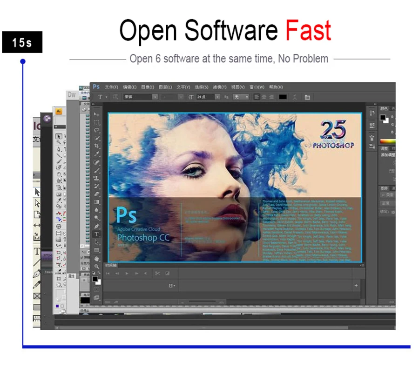Open the 图像(I) menu

pyautogui.click(x=148, y=87)
